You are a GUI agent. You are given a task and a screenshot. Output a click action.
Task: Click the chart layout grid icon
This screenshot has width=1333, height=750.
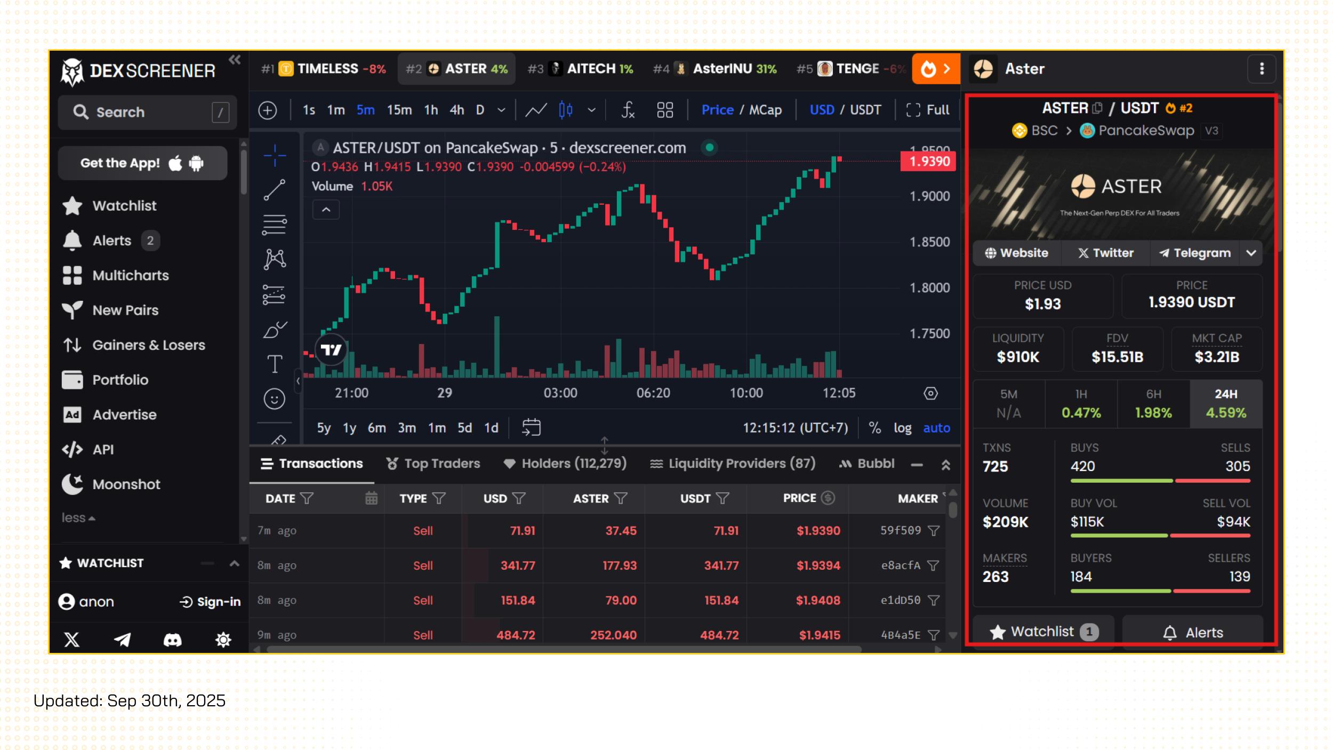[x=665, y=110]
